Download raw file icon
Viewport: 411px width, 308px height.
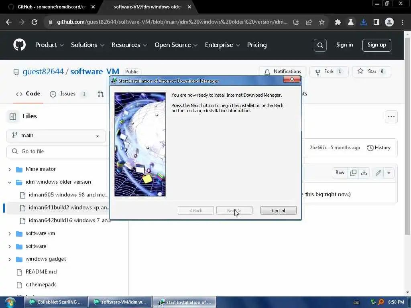click(364, 172)
